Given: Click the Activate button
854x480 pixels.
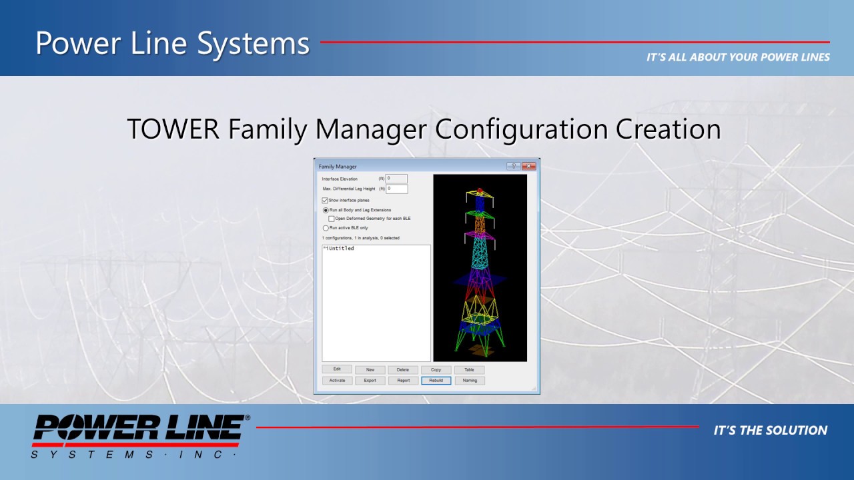Looking at the screenshot, I should [x=337, y=381].
